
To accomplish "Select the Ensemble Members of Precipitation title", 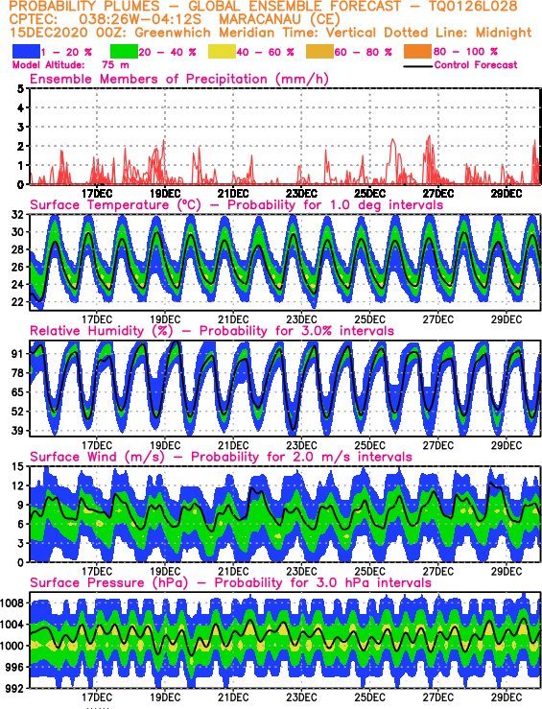I will click(179, 80).
